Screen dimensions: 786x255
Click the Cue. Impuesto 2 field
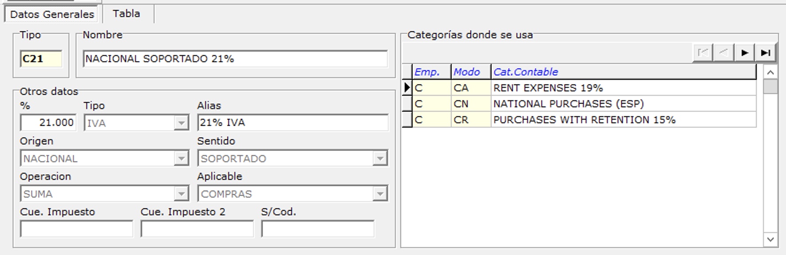point(197,229)
